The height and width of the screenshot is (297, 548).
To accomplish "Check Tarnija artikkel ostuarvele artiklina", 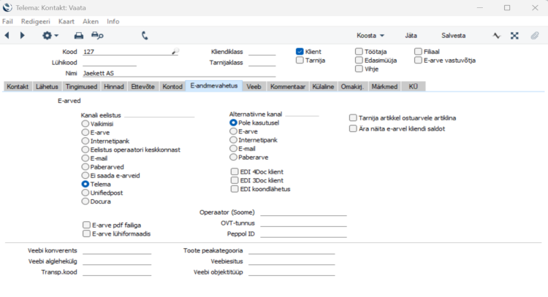I will point(353,117).
